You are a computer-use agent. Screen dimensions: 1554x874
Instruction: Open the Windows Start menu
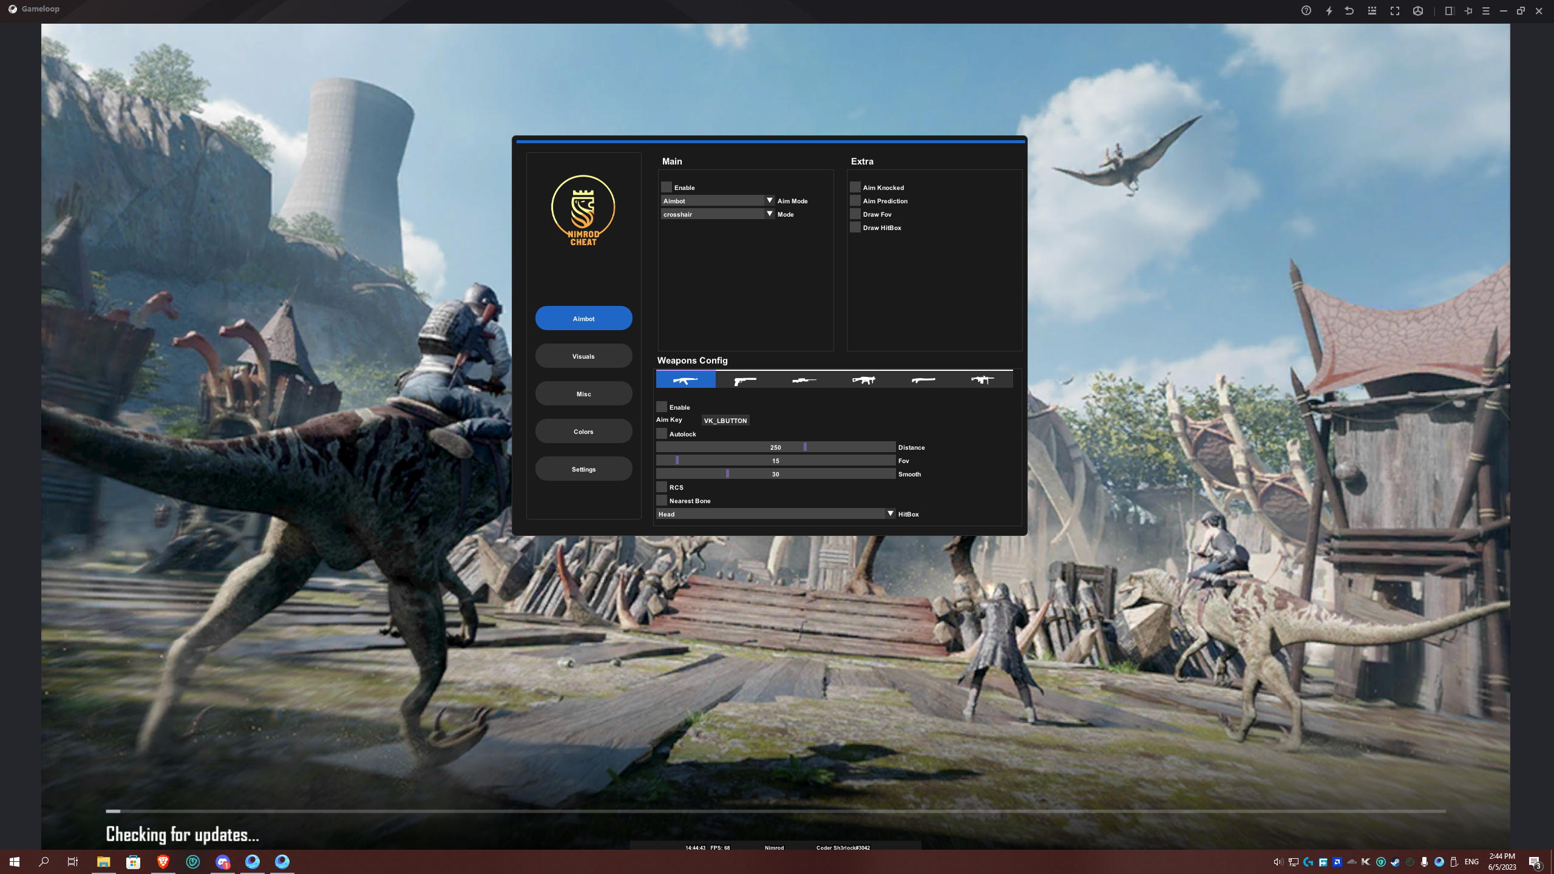[15, 862]
